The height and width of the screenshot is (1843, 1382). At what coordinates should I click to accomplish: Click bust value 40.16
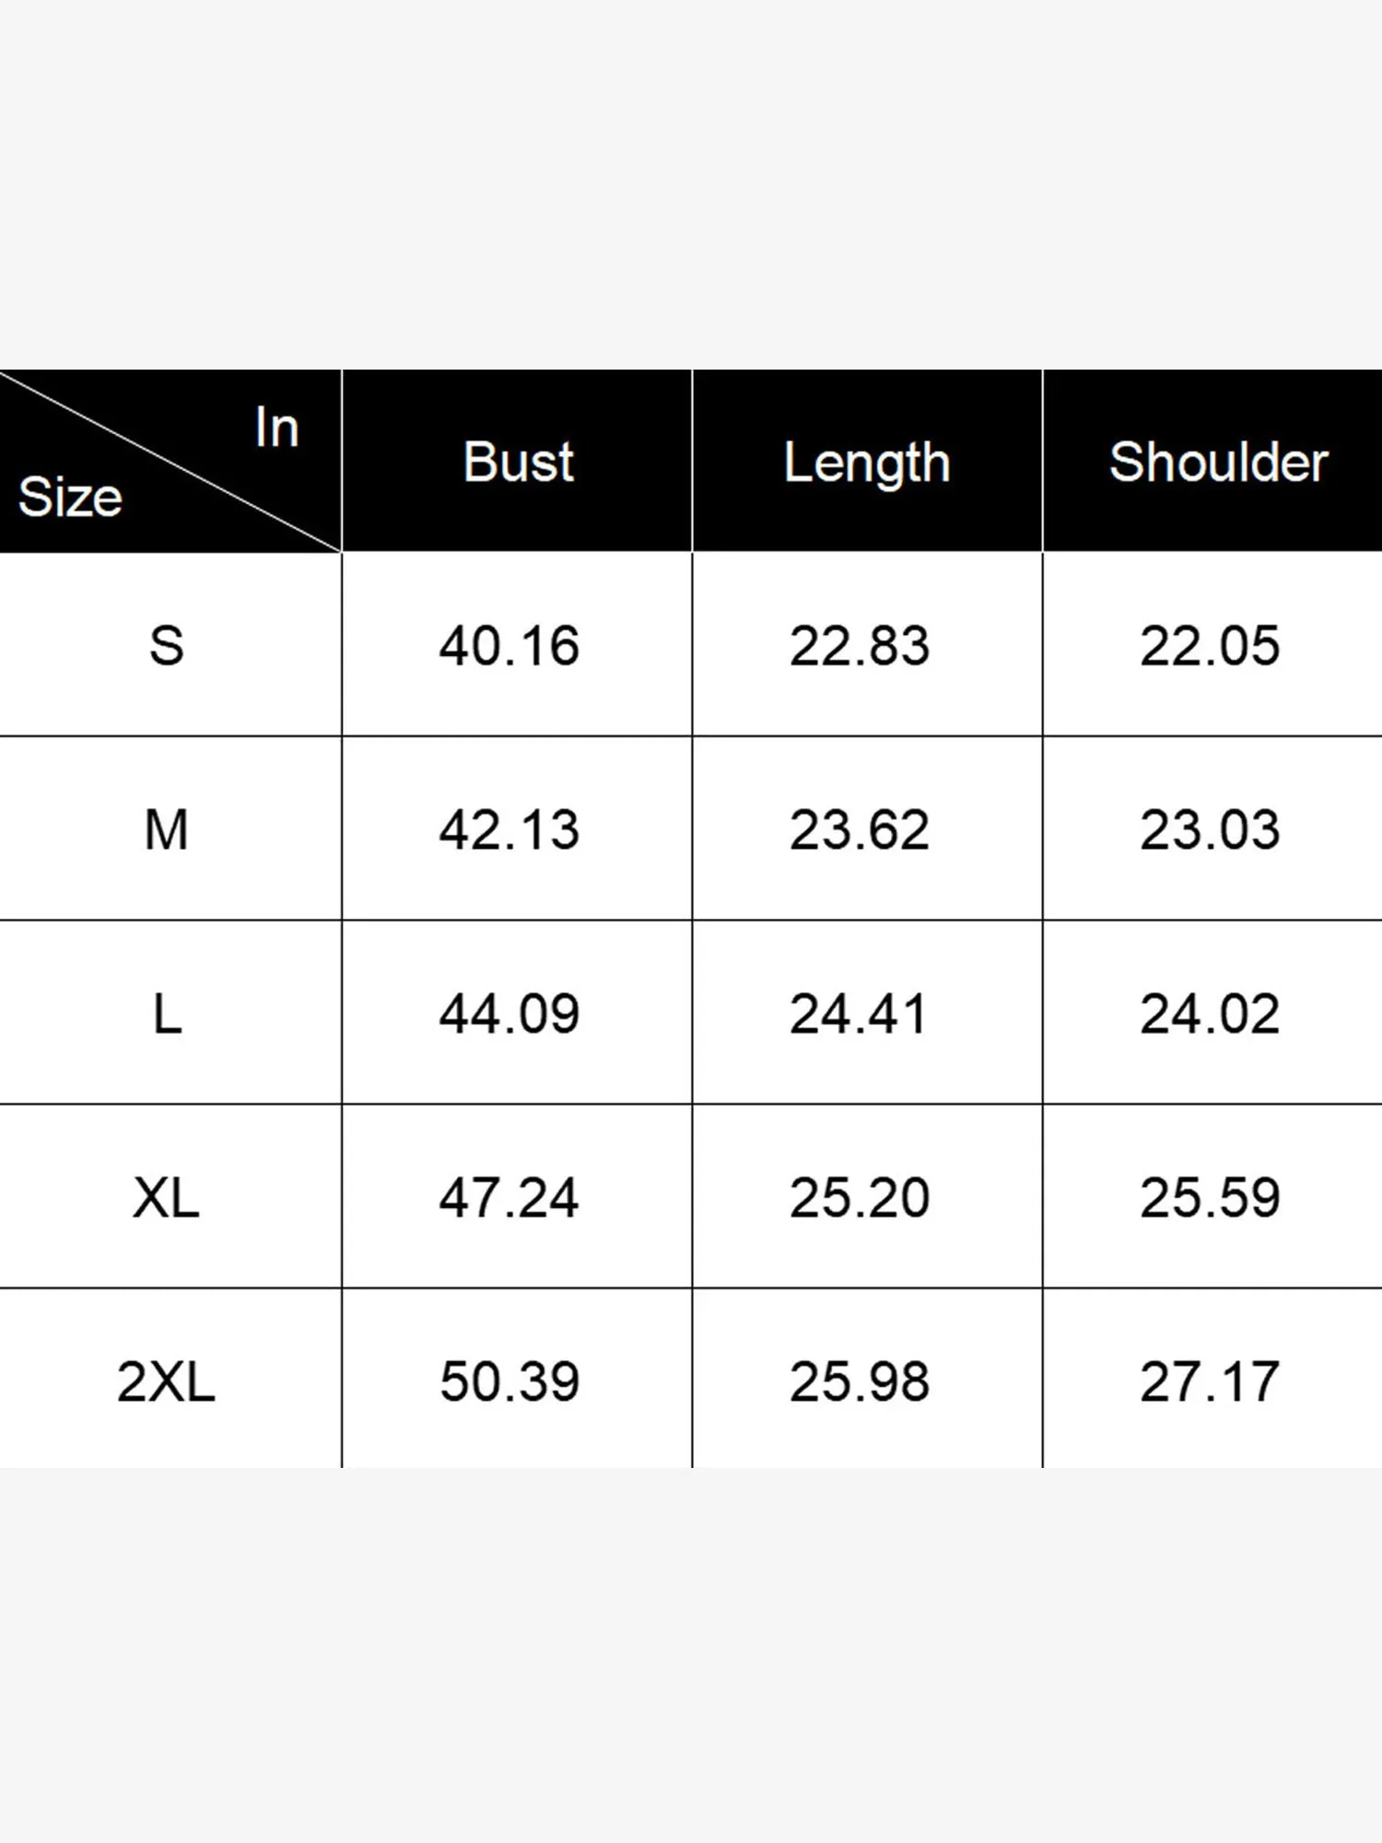point(509,645)
